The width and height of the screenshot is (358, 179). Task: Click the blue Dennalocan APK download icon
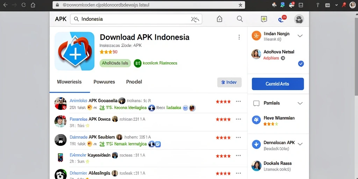point(256,144)
